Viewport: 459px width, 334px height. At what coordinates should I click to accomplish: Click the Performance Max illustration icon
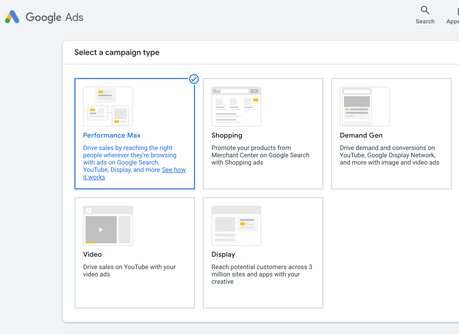[x=108, y=106]
